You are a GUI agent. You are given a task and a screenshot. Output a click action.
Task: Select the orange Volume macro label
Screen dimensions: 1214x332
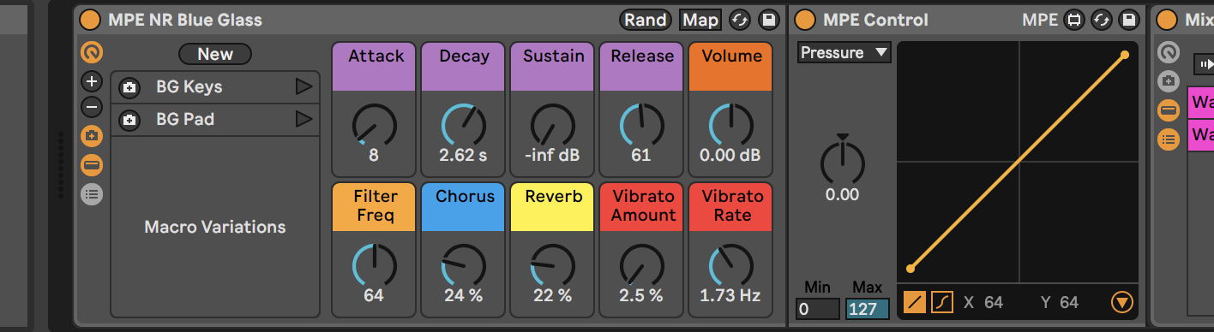pos(731,67)
